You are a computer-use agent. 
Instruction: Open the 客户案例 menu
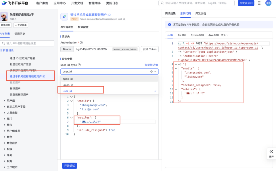tap(42, 3)
